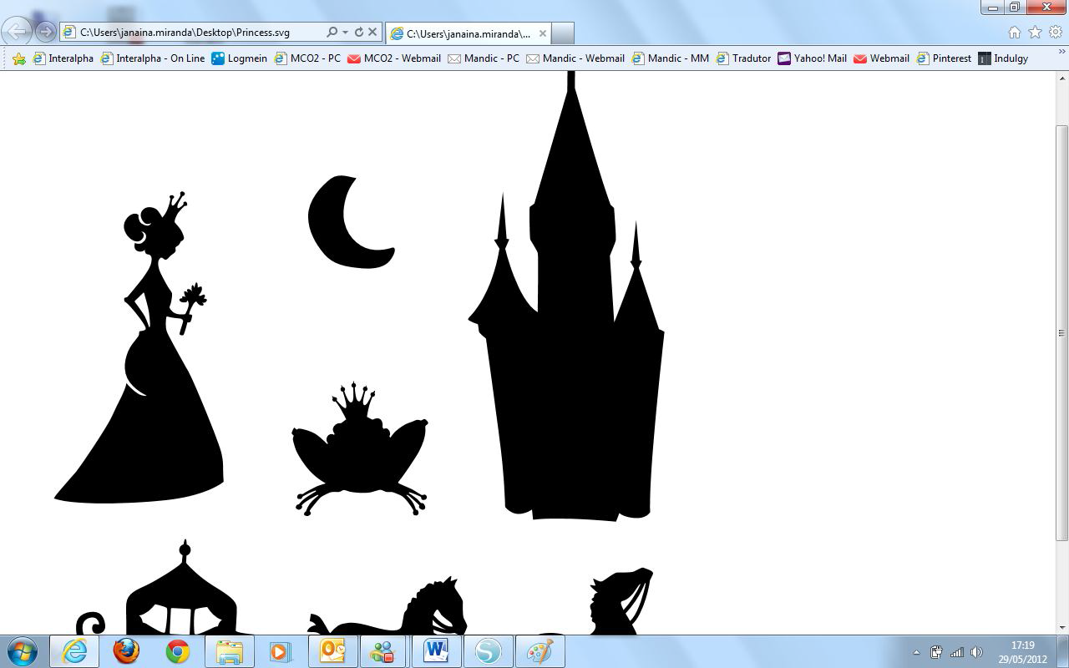Switch to Internet Explorer in taskbar
Image resolution: width=1069 pixels, height=668 pixels.
click(74, 651)
